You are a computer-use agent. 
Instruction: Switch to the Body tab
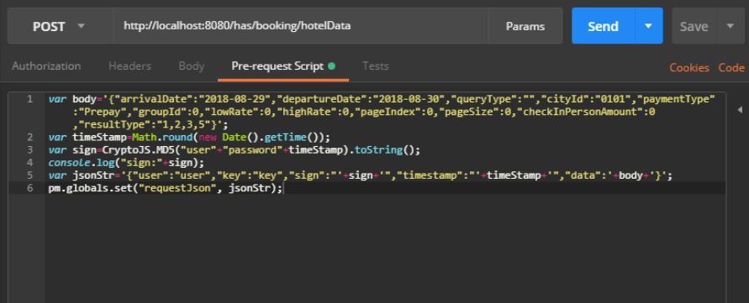192,66
